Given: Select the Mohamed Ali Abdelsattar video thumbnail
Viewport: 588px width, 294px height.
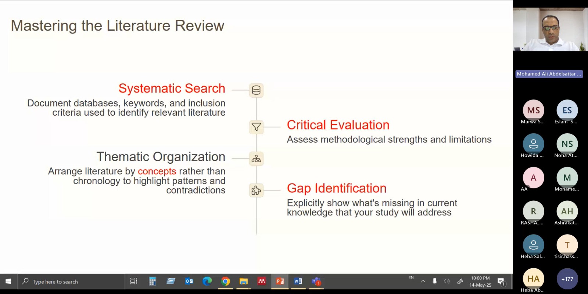Looking at the screenshot, I should [550, 29].
